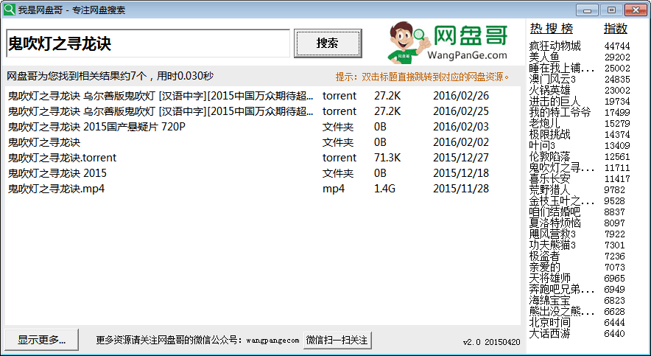The height and width of the screenshot is (356, 651).
Task: Choose 伦敦陷落 in hot searches
Action: tap(549, 156)
